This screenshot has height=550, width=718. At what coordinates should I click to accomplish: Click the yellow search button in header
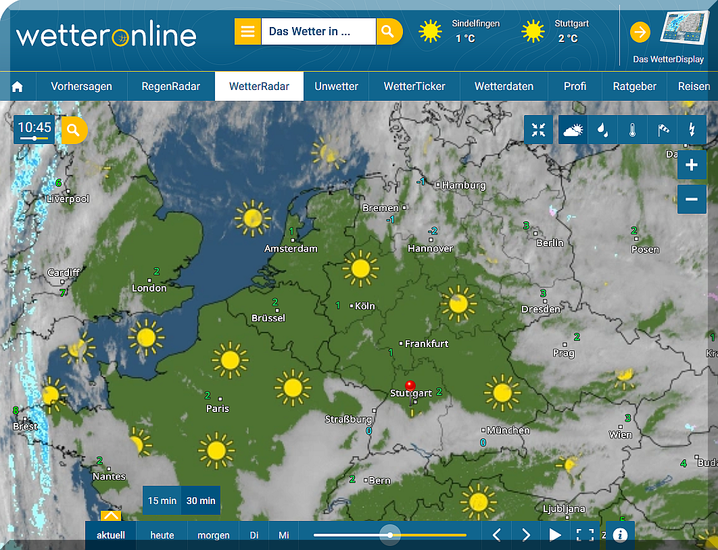(387, 32)
